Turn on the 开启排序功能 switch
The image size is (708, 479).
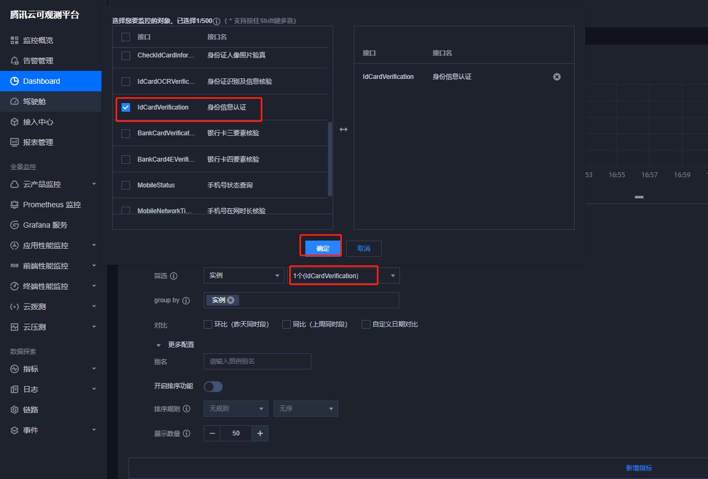click(x=213, y=387)
